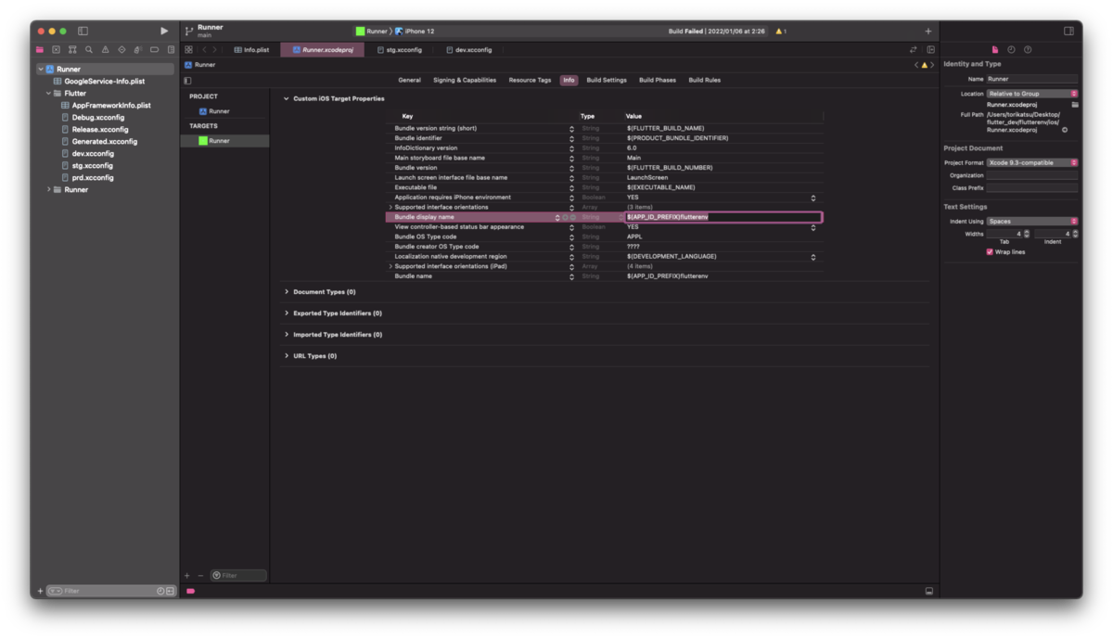Image resolution: width=1113 pixels, height=639 pixels.
Task: Expand Supported interface orientations (iPad) row
Action: click(x=390, y=266)
